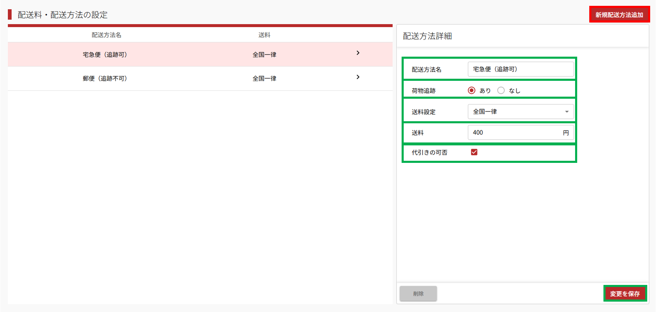Viewport: 656px width, 312px height.
Task: Click the 新規配送方法追加 button
Action: click(x=619, y=15)
